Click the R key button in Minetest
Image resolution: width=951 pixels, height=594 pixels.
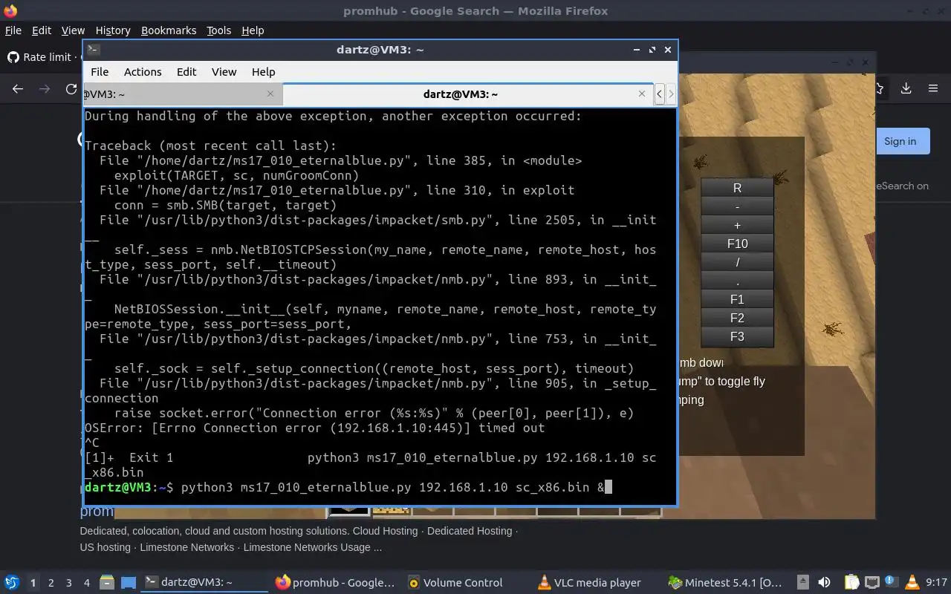pyautogui.click(x=737, y=188)
